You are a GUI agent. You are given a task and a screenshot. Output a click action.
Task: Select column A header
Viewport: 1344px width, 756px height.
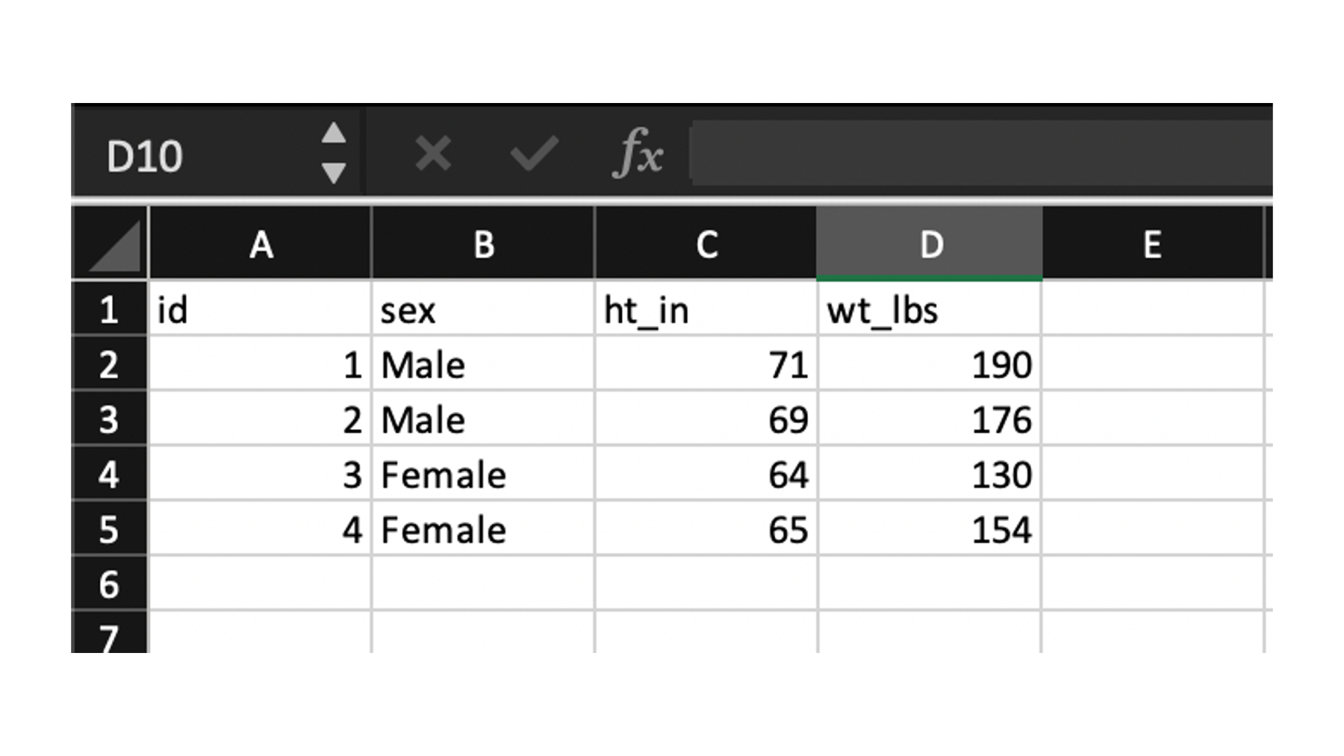[x=260, y=244]
